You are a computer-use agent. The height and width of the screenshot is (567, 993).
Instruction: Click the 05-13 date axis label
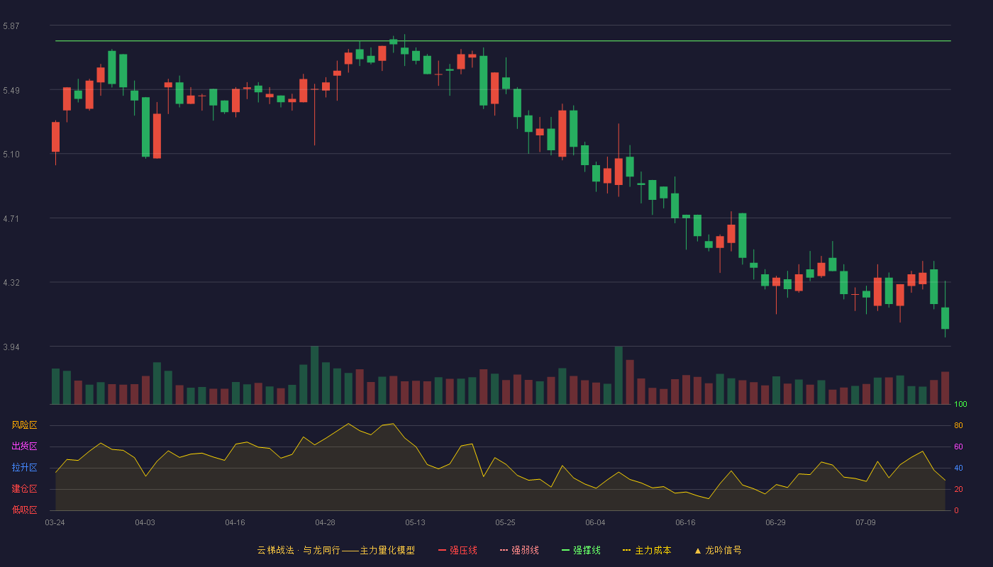point(415,522)
